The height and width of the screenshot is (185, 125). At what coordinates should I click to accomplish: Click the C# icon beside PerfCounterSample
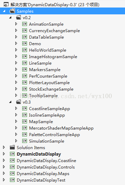point(25,76)
